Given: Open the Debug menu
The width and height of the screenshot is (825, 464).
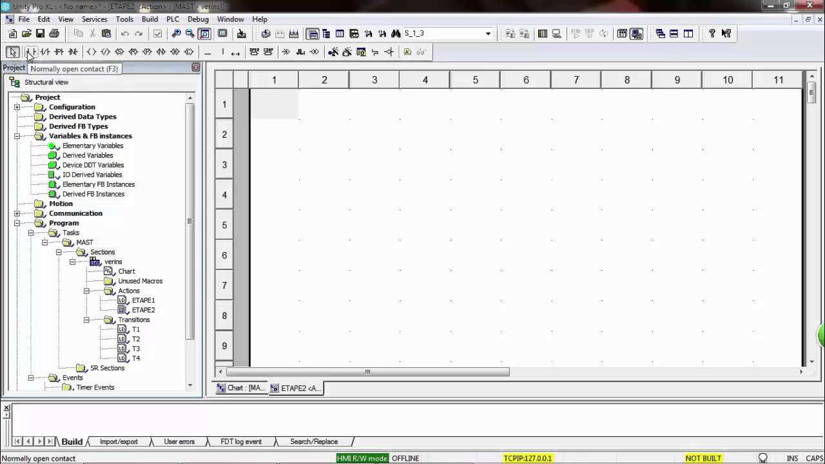Looking at the screenshot, I should [x=198, y=19].
